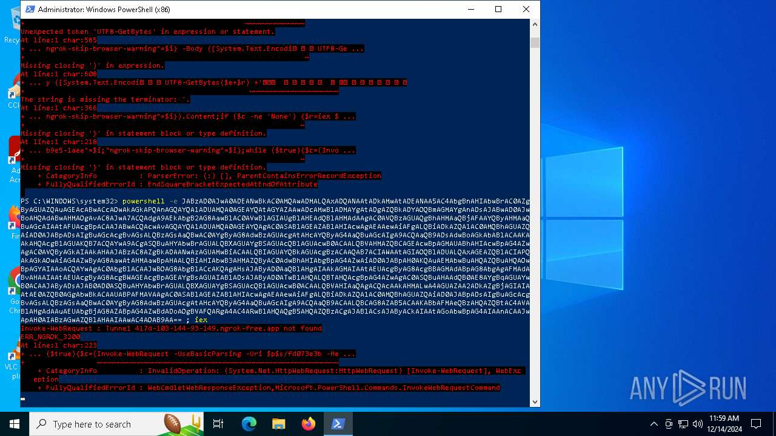Open File Explorer from the taskbar

(x=279, y=424)
